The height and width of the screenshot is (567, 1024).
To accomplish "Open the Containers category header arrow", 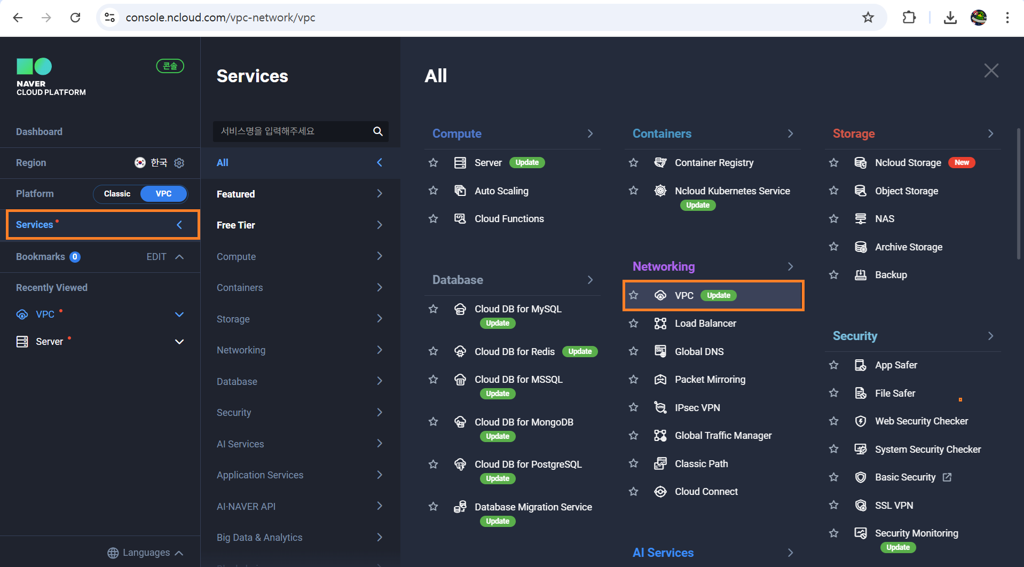I will tap(790, 133).
